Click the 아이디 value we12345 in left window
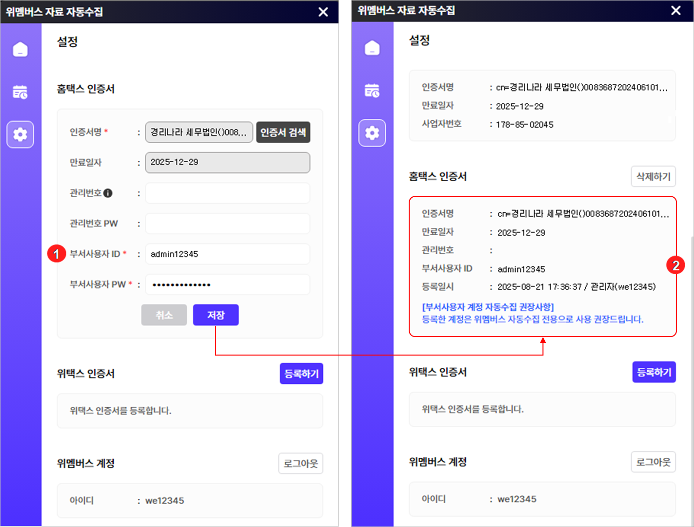This screenshot has height=527, width=694. click(165, 501)
